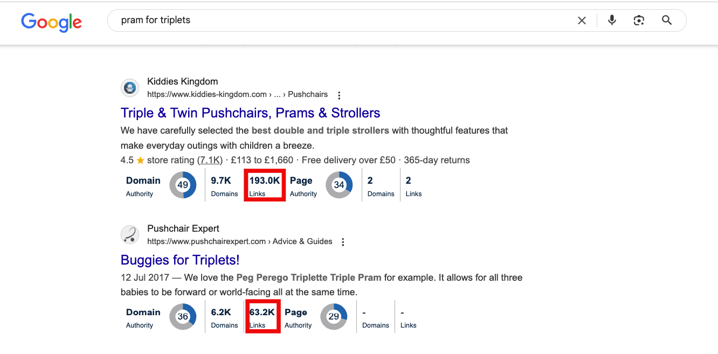The height and width of the screenshot is (354, 718).
Task: Open the Buggies for Triplets! result
Action: click(x=180, y=260)
